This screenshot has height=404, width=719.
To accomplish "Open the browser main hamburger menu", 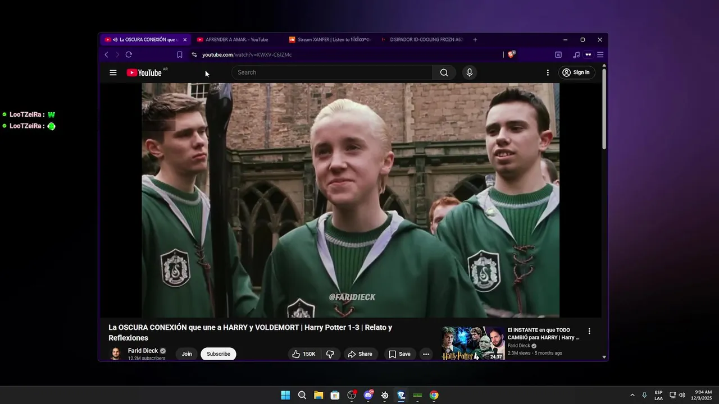I will pos(600,54).
